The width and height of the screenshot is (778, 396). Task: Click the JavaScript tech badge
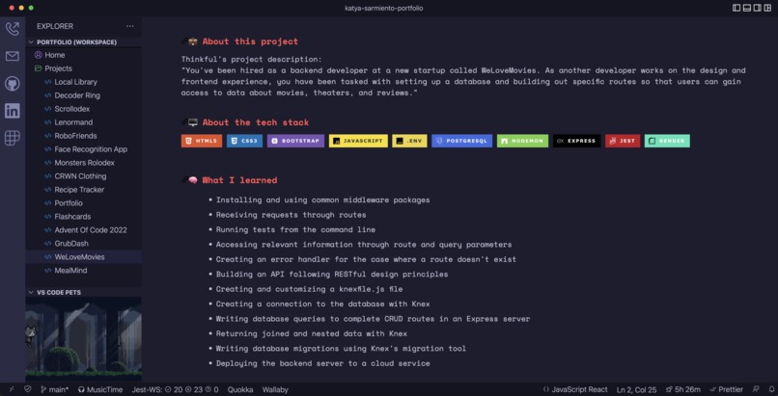pos(358,141)
